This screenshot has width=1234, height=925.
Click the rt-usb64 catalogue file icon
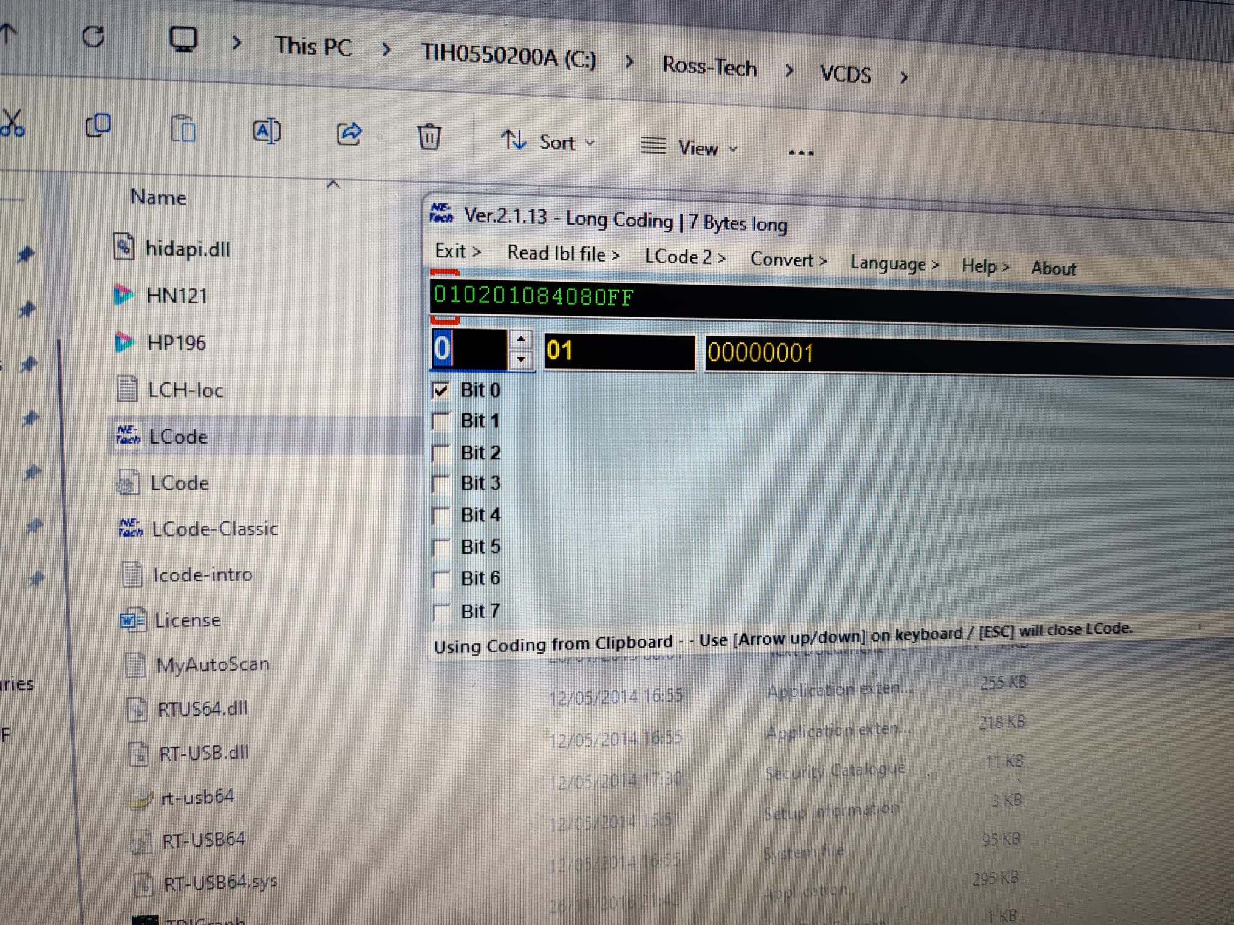pos(141,799)
